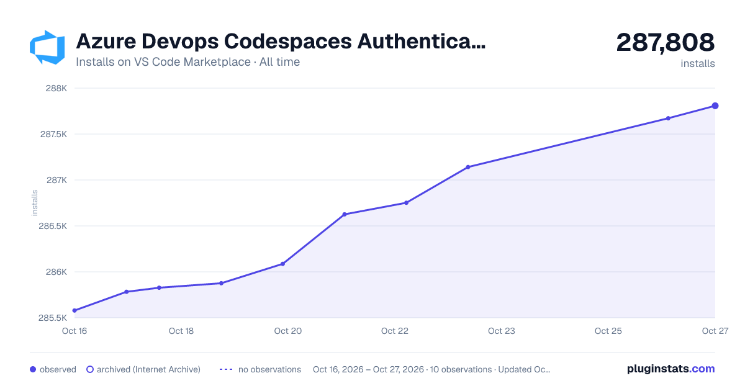Viewport: 745px width, 391px height.
Task: Click the 285.5K y-axis label
Action: click(53, 318)
